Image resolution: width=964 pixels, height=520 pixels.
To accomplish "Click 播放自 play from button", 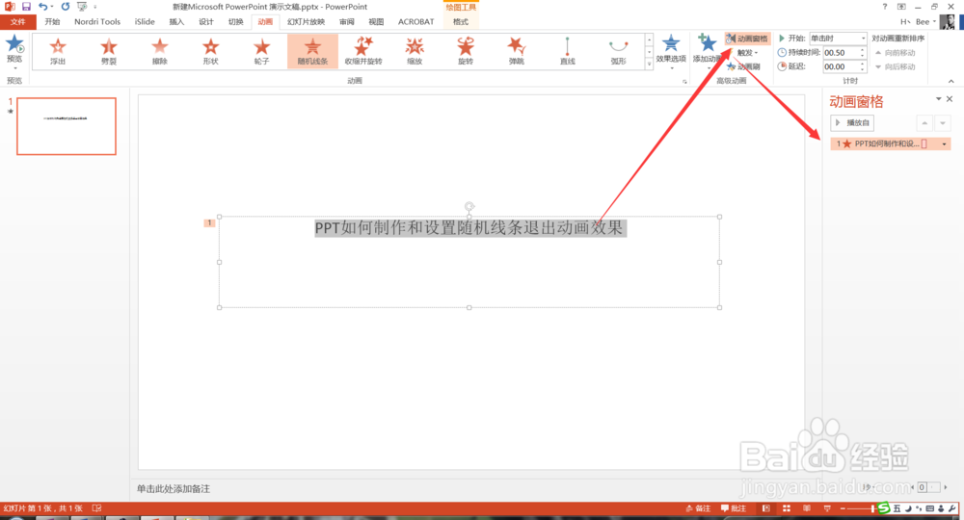I will point(851,123).
